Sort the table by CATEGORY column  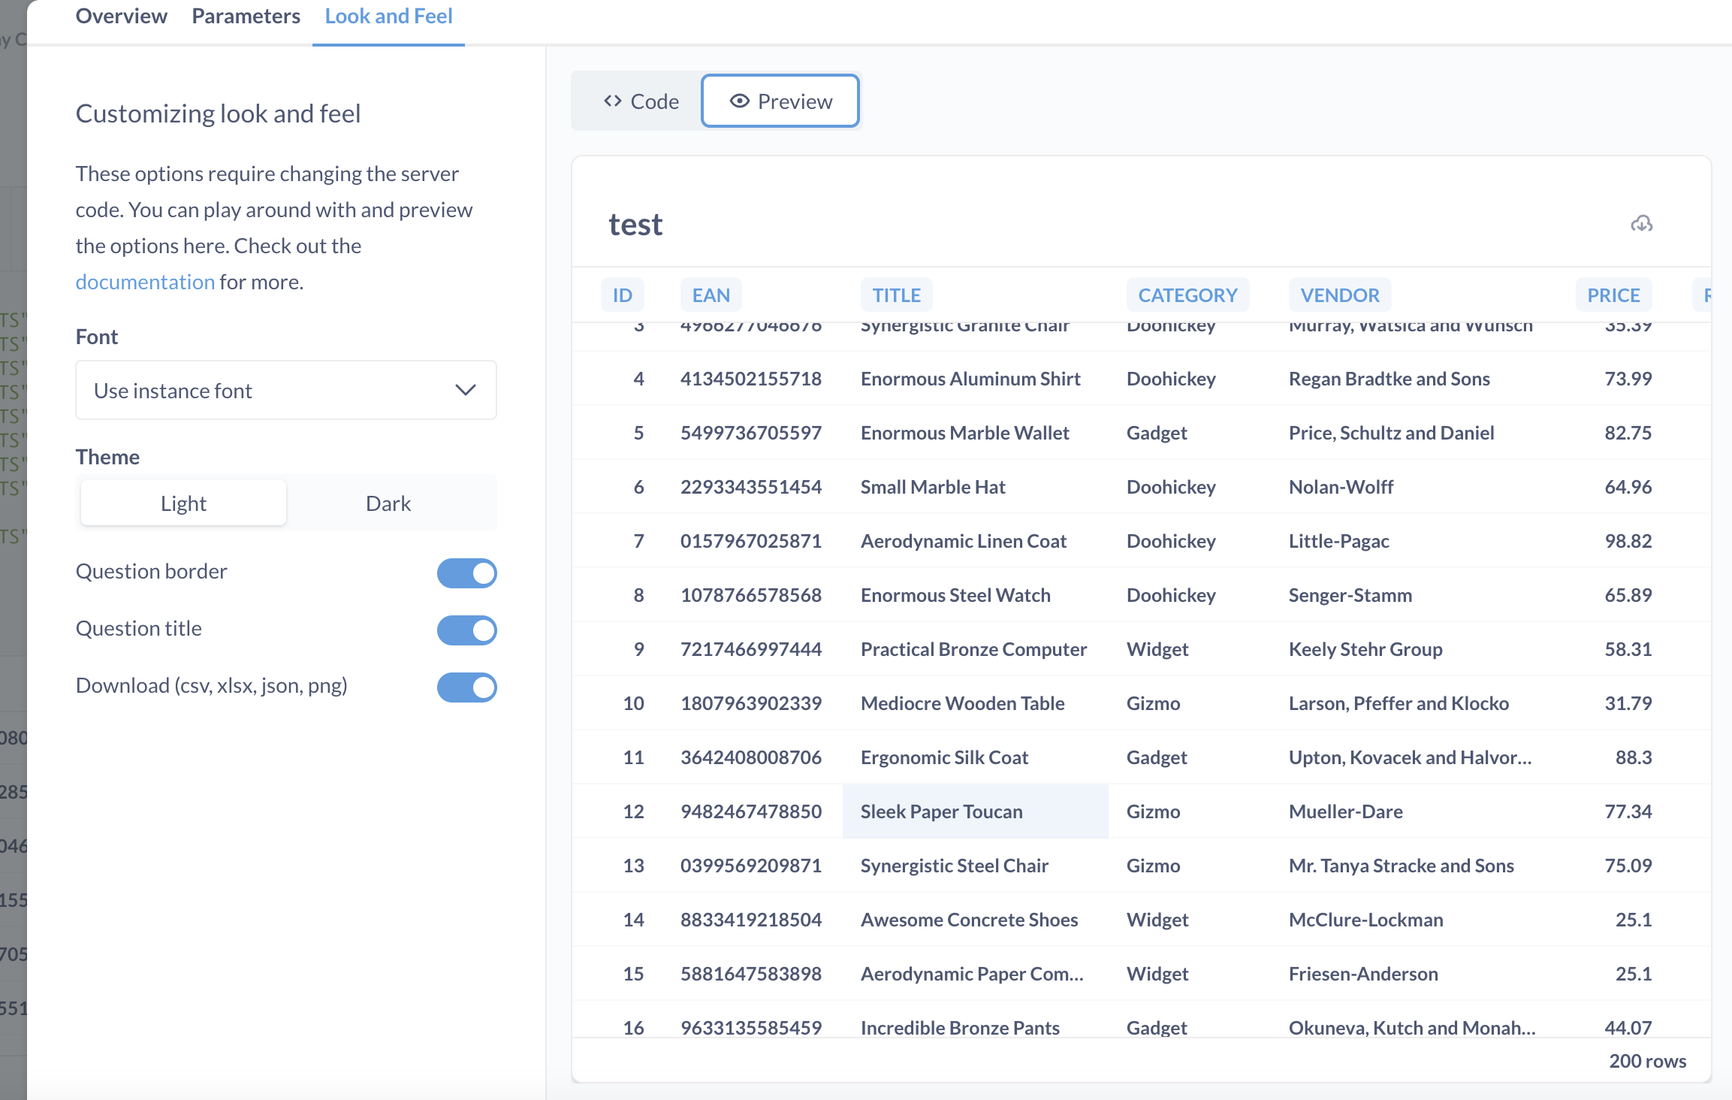click(1187, 295)
